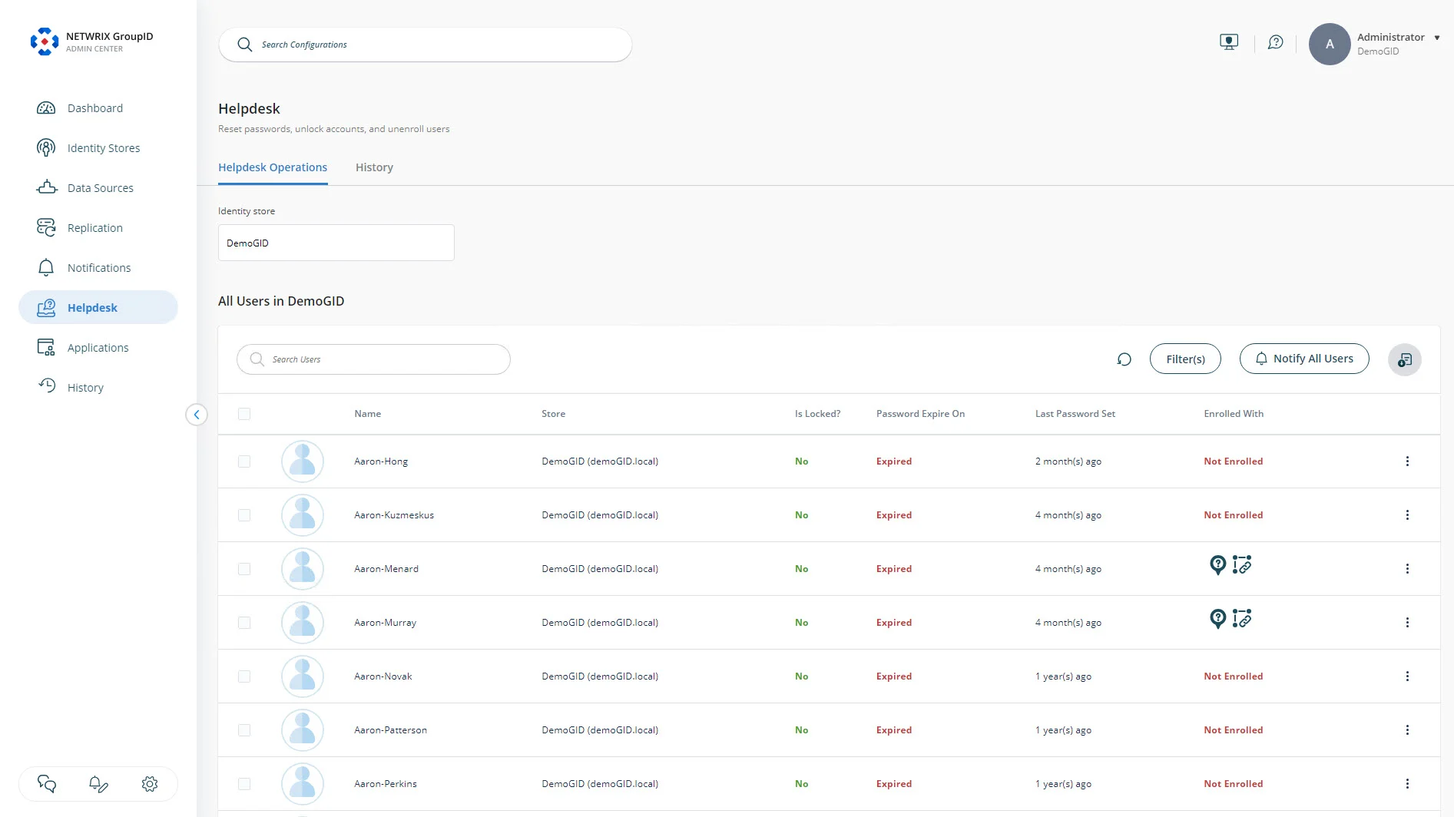This screenshot has height=817, width=1454.
Task: Check the box for Aaron-Kuzmeskus
Action: click(244, 515)
